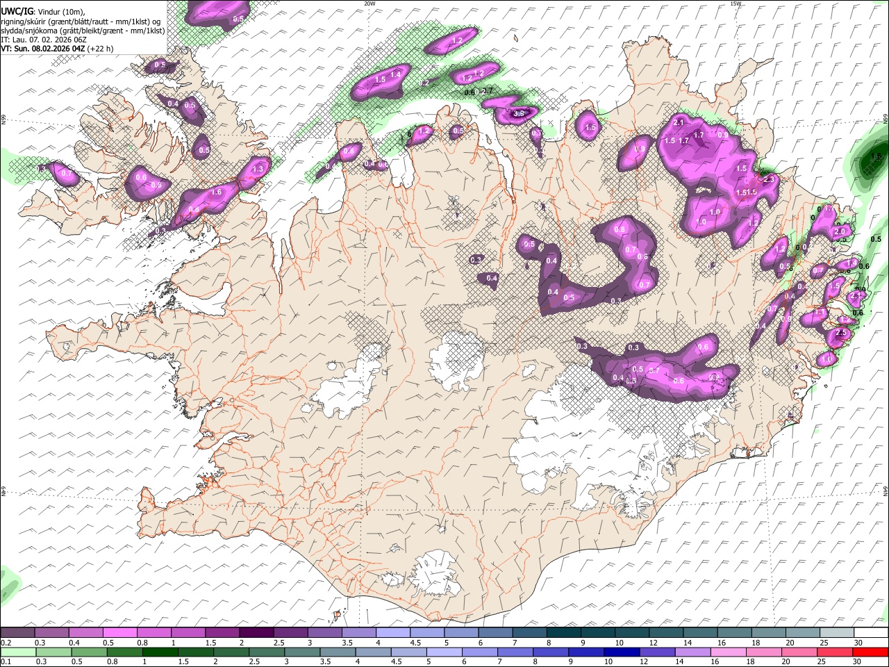Click the blue-grey 4–4.5 swatch in lower legend

[375, 652]
